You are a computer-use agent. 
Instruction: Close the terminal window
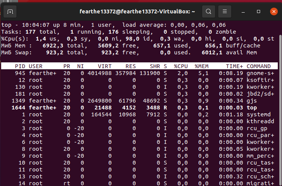pos(274,11)
